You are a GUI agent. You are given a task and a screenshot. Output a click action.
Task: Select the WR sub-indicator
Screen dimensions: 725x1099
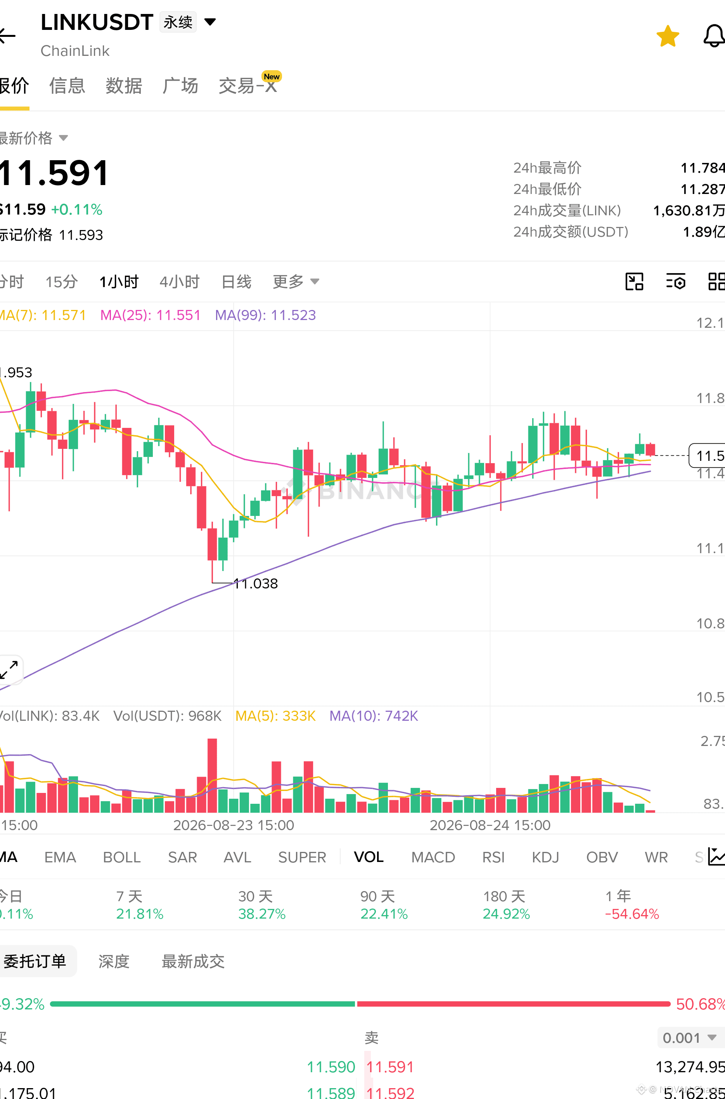click(x=656, y=857)
